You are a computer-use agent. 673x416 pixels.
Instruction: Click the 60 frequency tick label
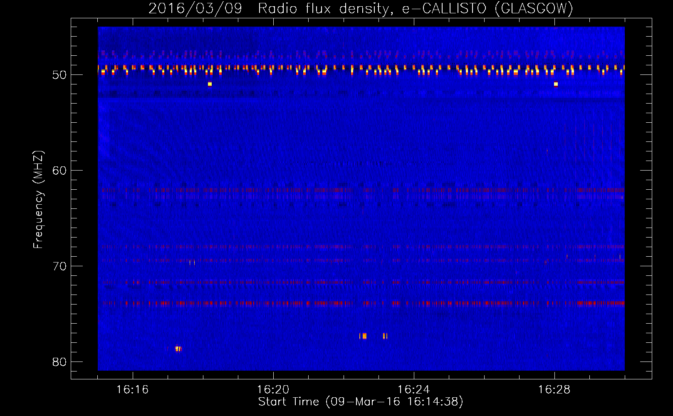pyautogui.click(x=59, y=171)
